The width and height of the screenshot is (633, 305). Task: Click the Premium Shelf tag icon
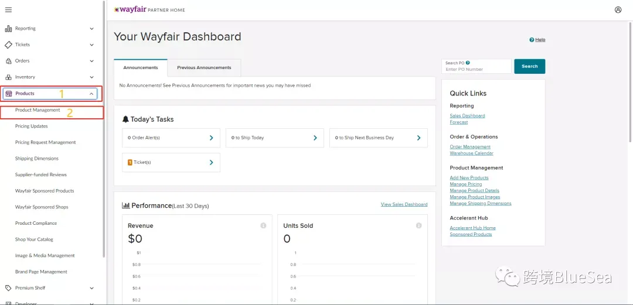[x=8, y=288]
